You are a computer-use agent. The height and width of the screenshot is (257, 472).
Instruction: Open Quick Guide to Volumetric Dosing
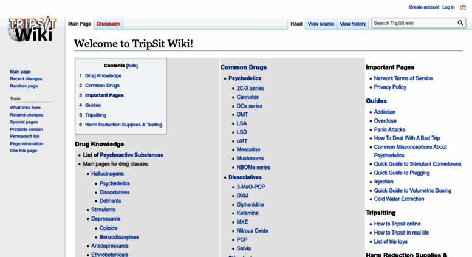[x=412, y=191]
